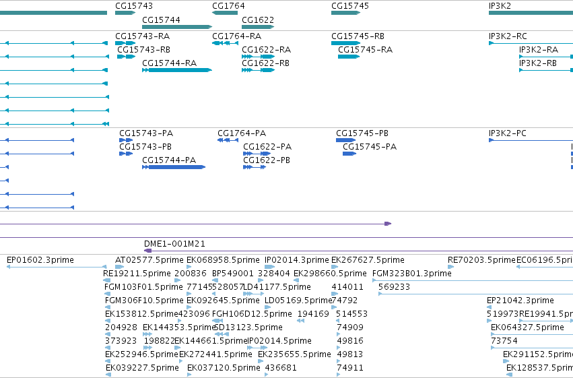Select the CG1764-RA transcript label
The width and height of the screenshot is (573, 378).
click(x=237, y=36)
